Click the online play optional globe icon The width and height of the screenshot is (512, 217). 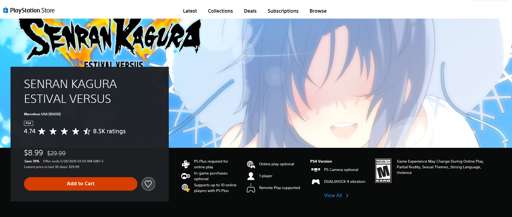(x=251, y=164)
